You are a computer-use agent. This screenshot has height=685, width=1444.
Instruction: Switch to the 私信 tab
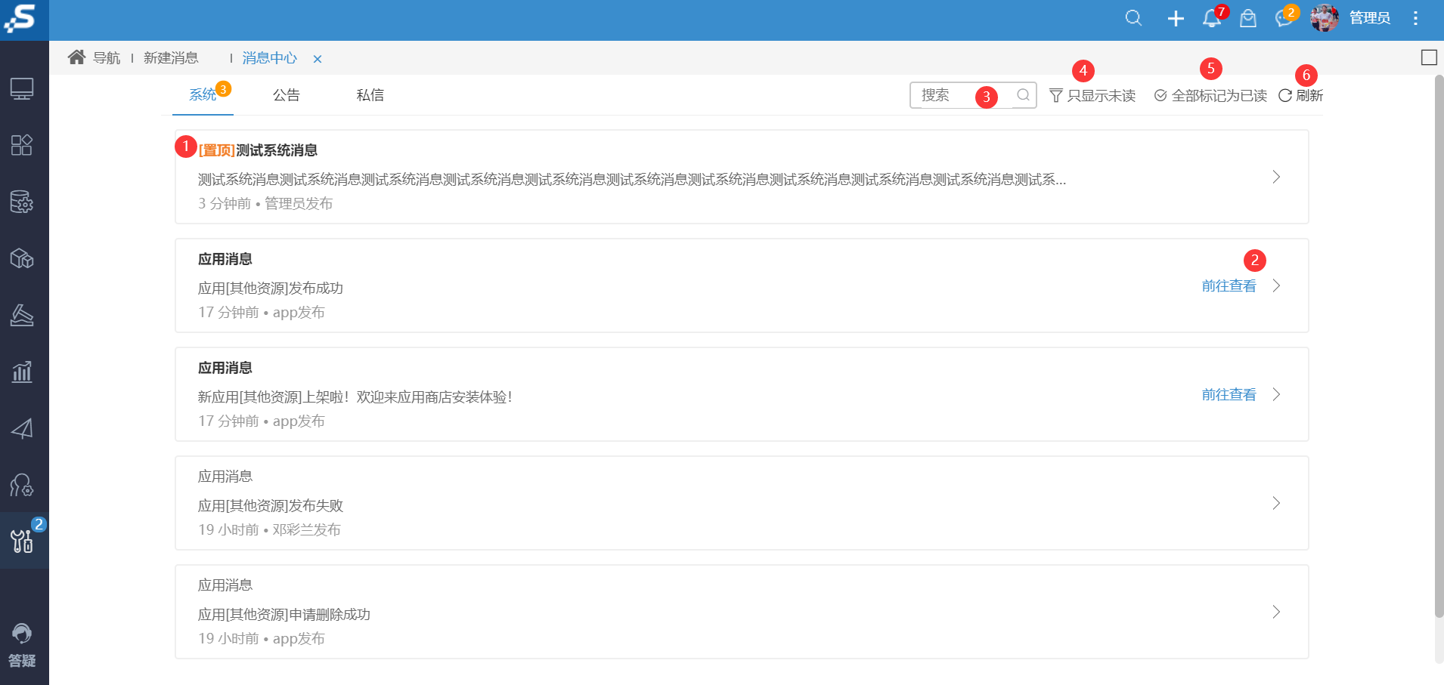pyautogui.click(x=370, y=95)
